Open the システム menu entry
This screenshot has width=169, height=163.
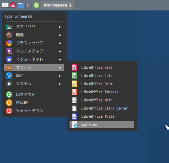tap(34, 84)
